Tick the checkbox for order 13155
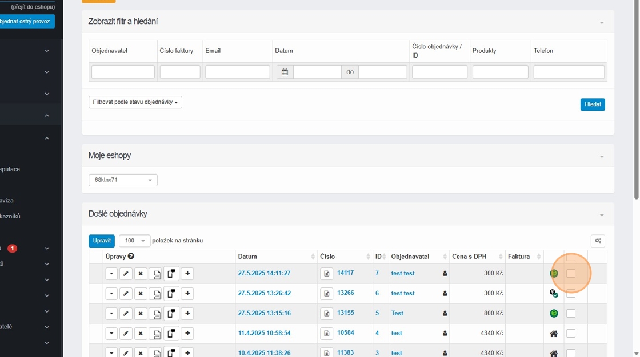 (x=571, y=313)
